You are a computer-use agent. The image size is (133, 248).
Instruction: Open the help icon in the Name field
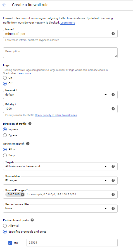tap(113, 34)
